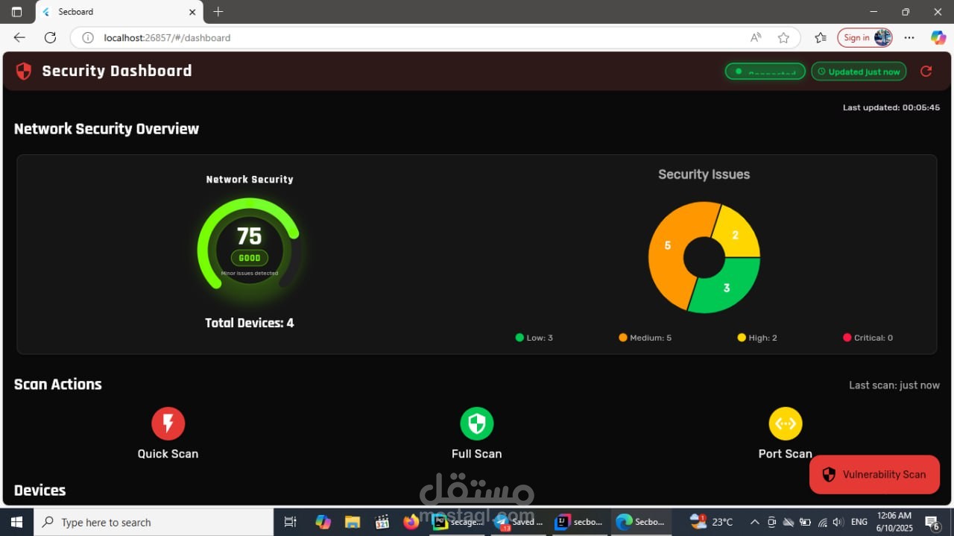
Task: Click the 'Network Security Overview' heading
Action: 107,129
